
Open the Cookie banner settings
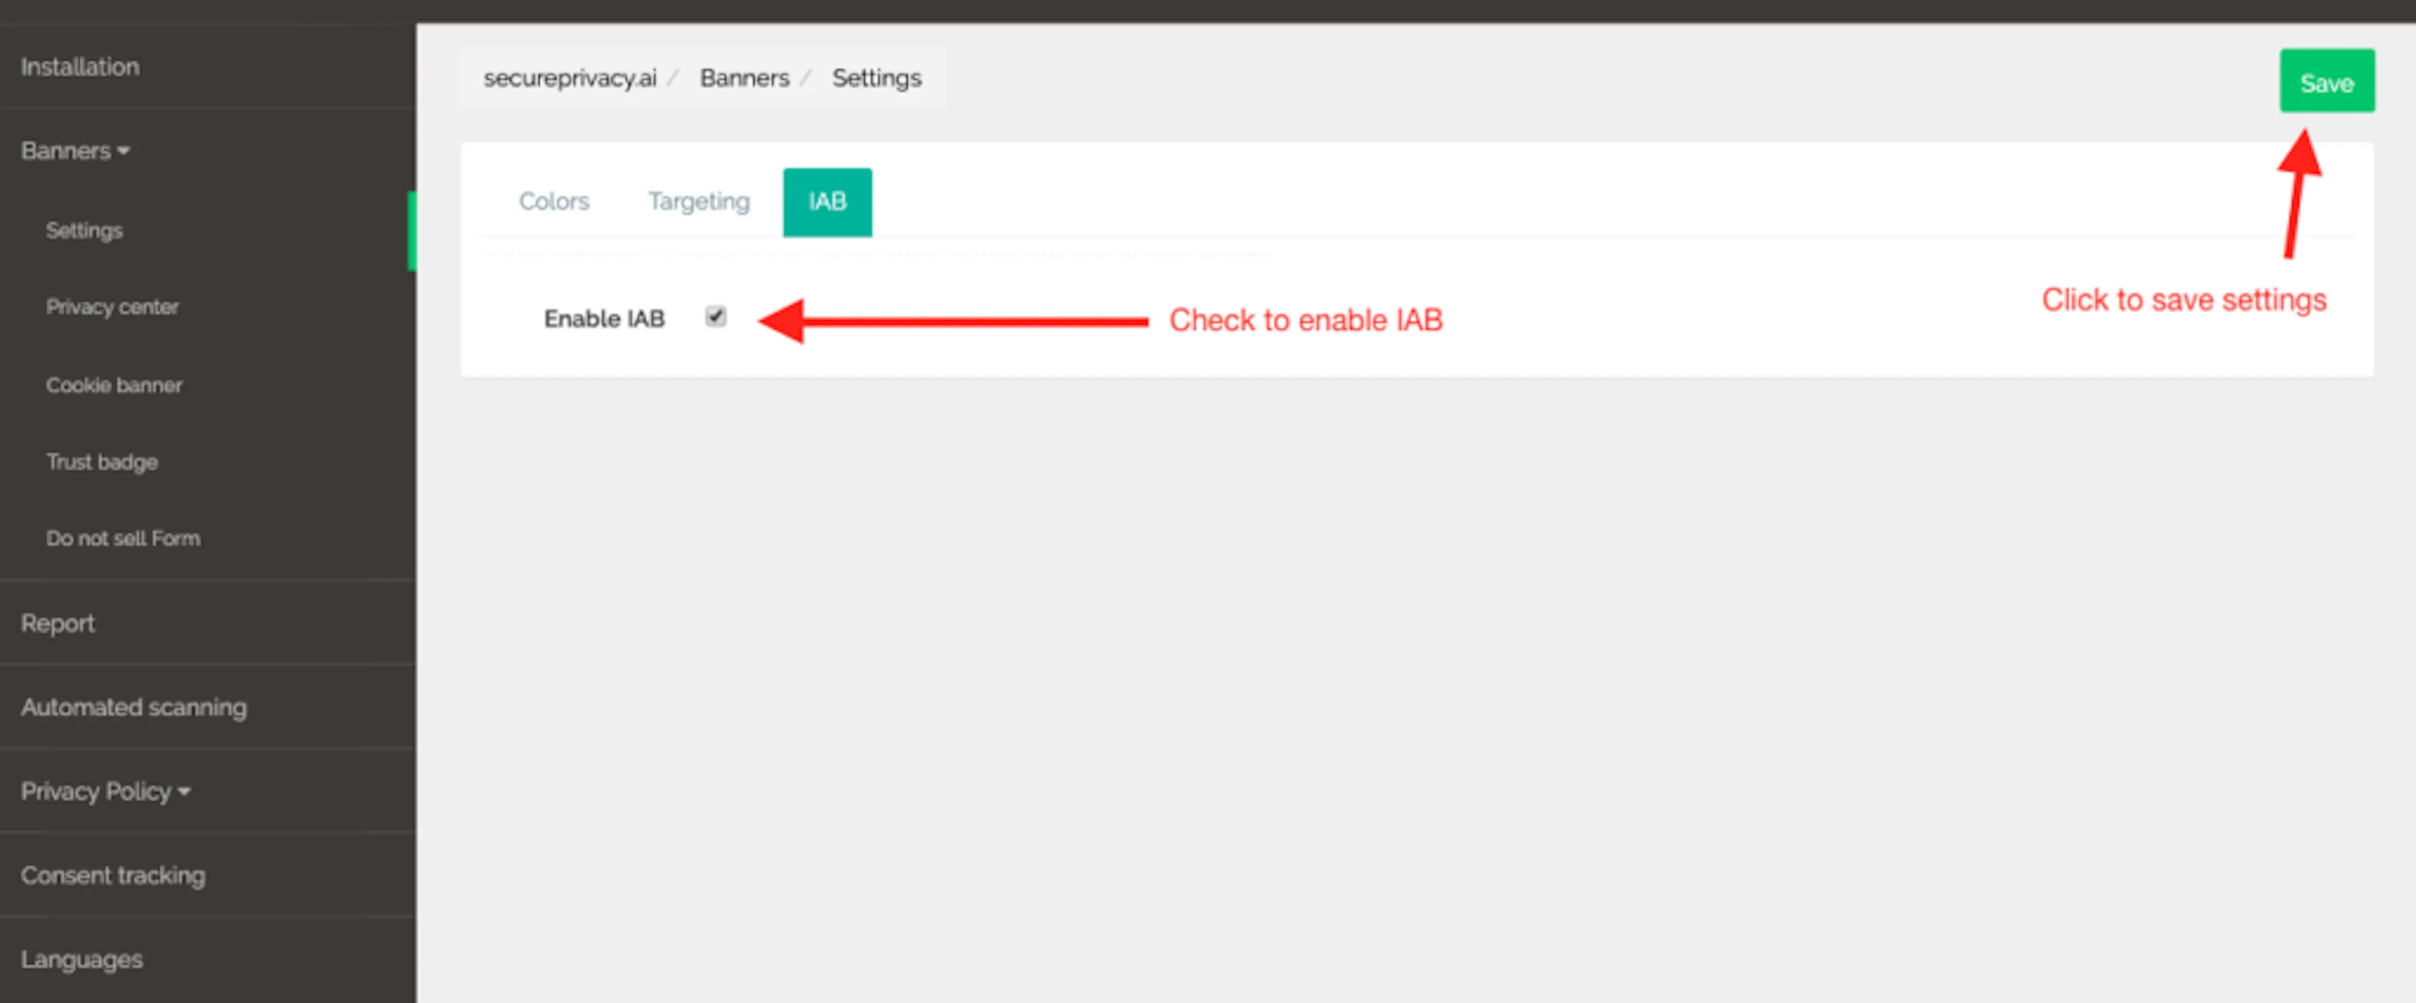click(x=115, y=384)
